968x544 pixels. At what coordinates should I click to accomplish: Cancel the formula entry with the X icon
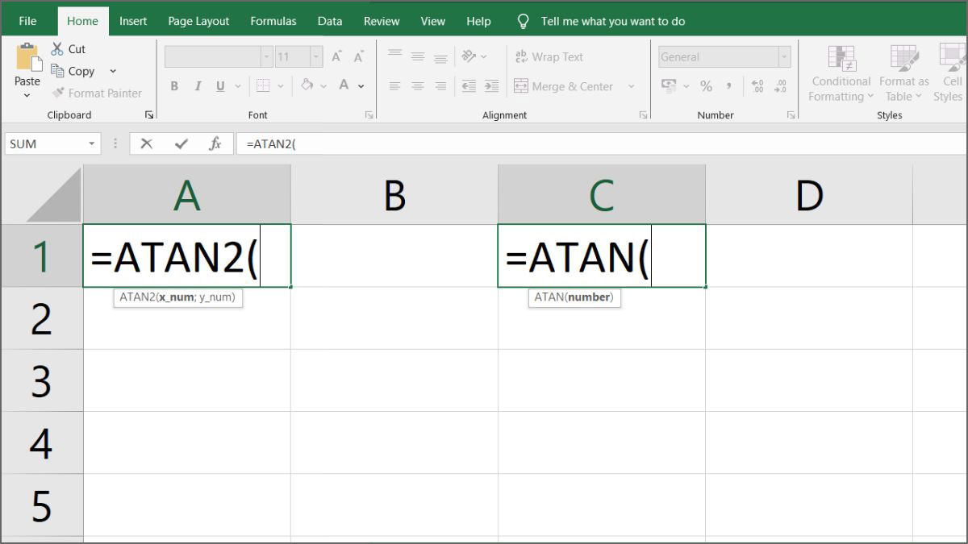pos(146,143)
